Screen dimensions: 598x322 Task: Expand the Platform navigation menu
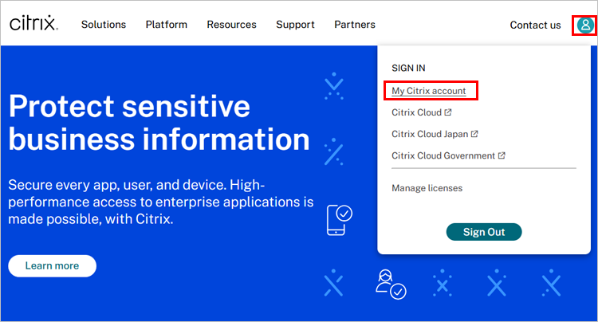(167, 25)
